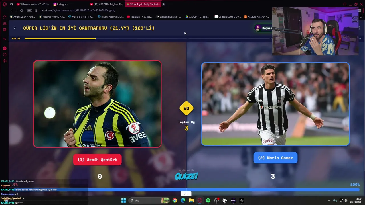Show hidden system tray icons
Viewport: 365px width, 205px height.
[329, 200]
